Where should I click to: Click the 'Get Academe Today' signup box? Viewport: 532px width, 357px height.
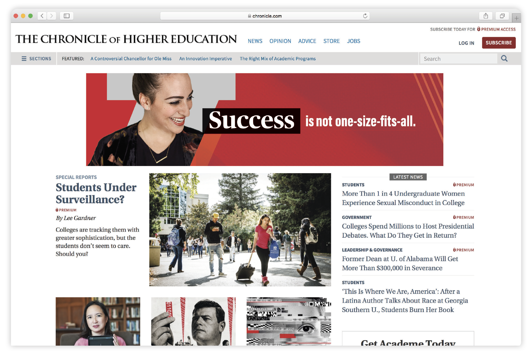(x=408, y=339)
